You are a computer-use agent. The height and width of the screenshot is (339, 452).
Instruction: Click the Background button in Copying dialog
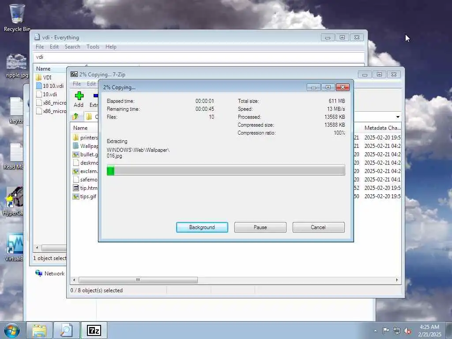click(202, 227)
